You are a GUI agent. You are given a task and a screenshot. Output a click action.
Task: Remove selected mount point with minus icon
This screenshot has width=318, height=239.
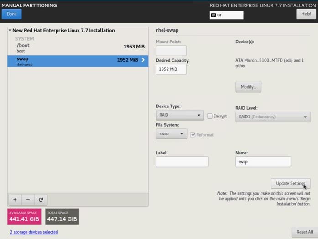point(28,200)
